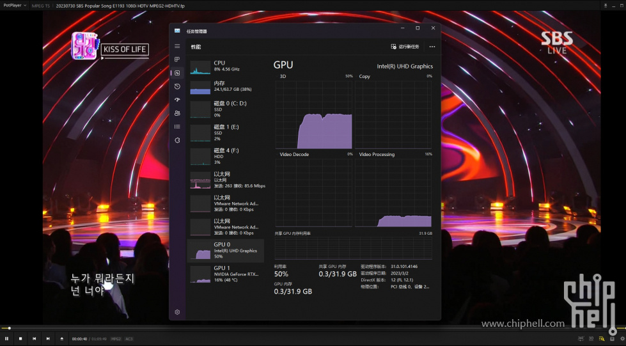This screenshot has height=346, width=626.
Task: Open the 3D engine graph selector
Action: click(x=283, y=76)
